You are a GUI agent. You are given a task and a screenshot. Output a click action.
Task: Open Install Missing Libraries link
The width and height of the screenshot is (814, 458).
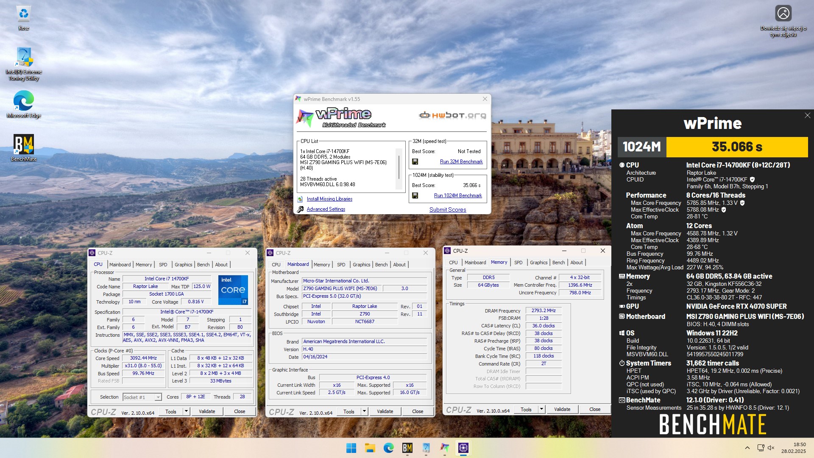pyautogui.click(x=329, y=199)
